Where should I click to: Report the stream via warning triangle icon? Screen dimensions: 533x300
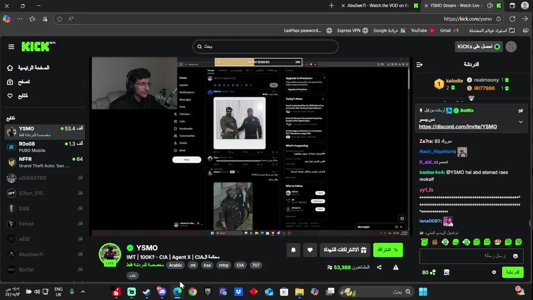396,267
